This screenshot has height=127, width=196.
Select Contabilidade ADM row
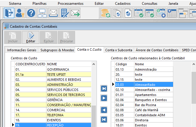[144, 115]
